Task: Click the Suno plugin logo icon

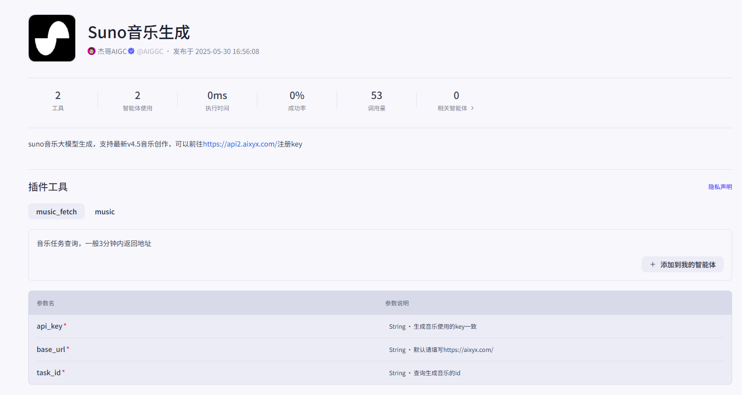Action: (x=51, y=38)
